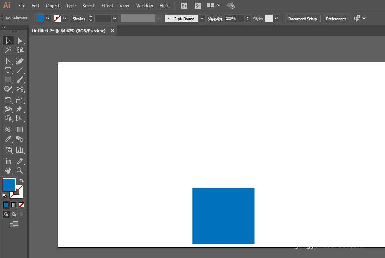
Task: Set paint mode to Gradient
Action: 14,205
